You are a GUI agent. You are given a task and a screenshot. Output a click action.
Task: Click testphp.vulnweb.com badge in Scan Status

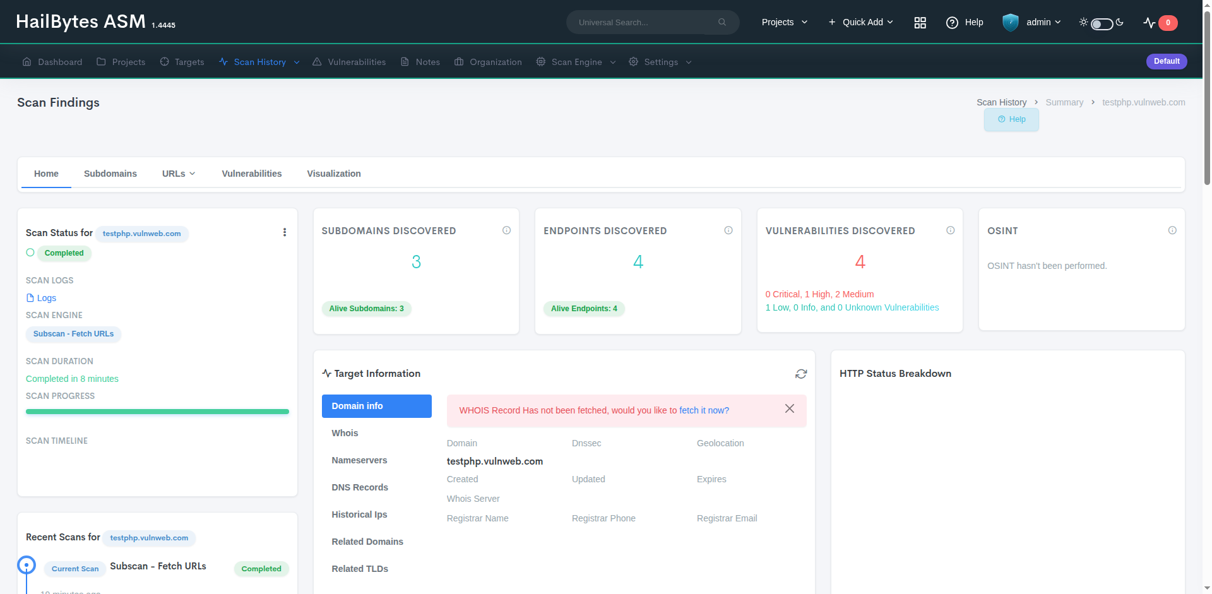click(142, 234)
